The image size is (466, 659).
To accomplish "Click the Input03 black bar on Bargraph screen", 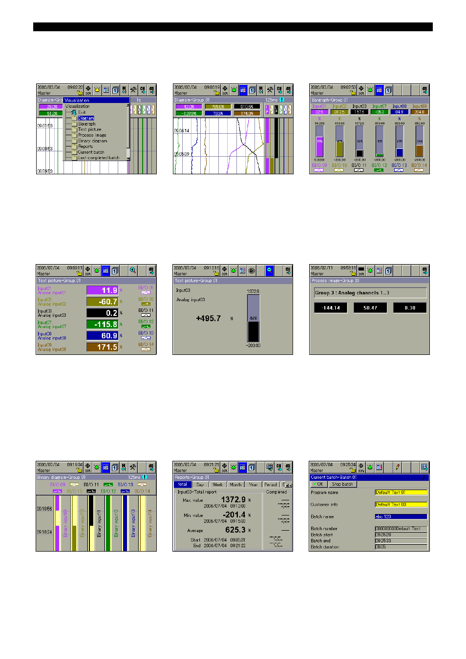I will click(x=360, y=142).
